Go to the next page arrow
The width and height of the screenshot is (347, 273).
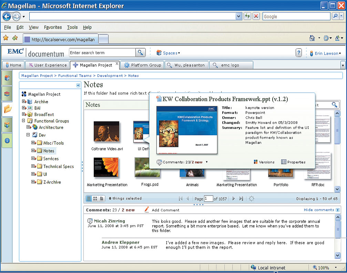(x=233, y=199)
